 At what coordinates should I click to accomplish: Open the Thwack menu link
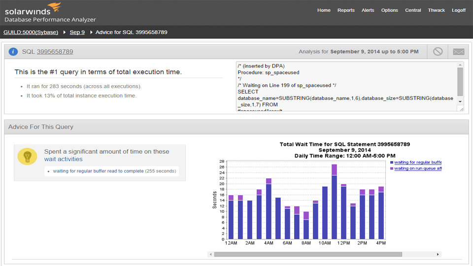pyautogui.click(x=436, y=10)
